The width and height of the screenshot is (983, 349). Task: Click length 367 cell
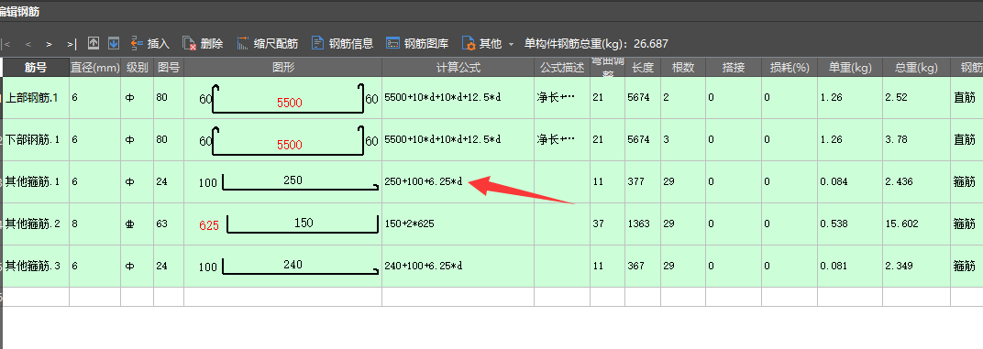tap(643, 266)
